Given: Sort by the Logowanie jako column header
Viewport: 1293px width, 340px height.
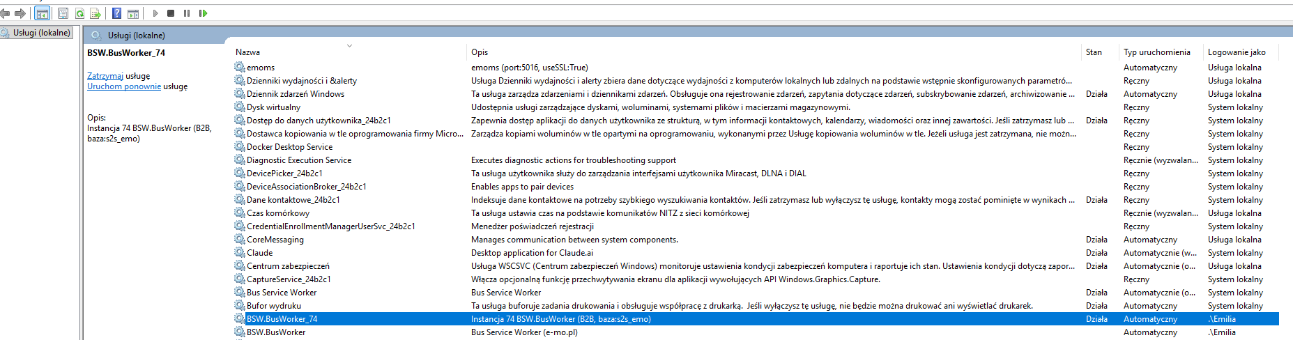Looking at the screenshot, I should point(1237,52).
